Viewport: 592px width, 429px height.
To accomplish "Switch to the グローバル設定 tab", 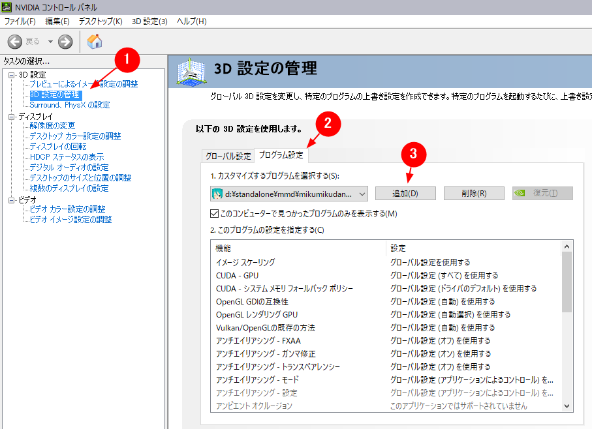I will click(228, 156).
